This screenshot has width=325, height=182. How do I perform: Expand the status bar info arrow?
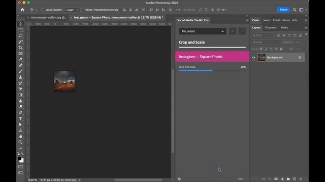[x=79, y=180]
